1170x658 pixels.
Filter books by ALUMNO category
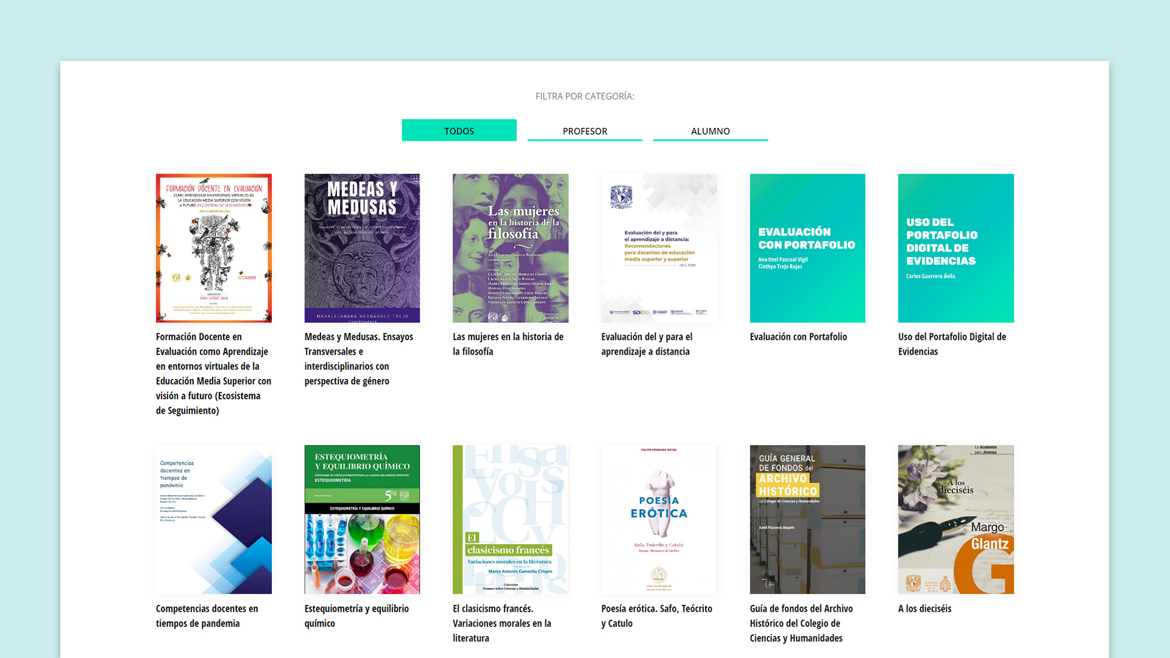point(710,130)
